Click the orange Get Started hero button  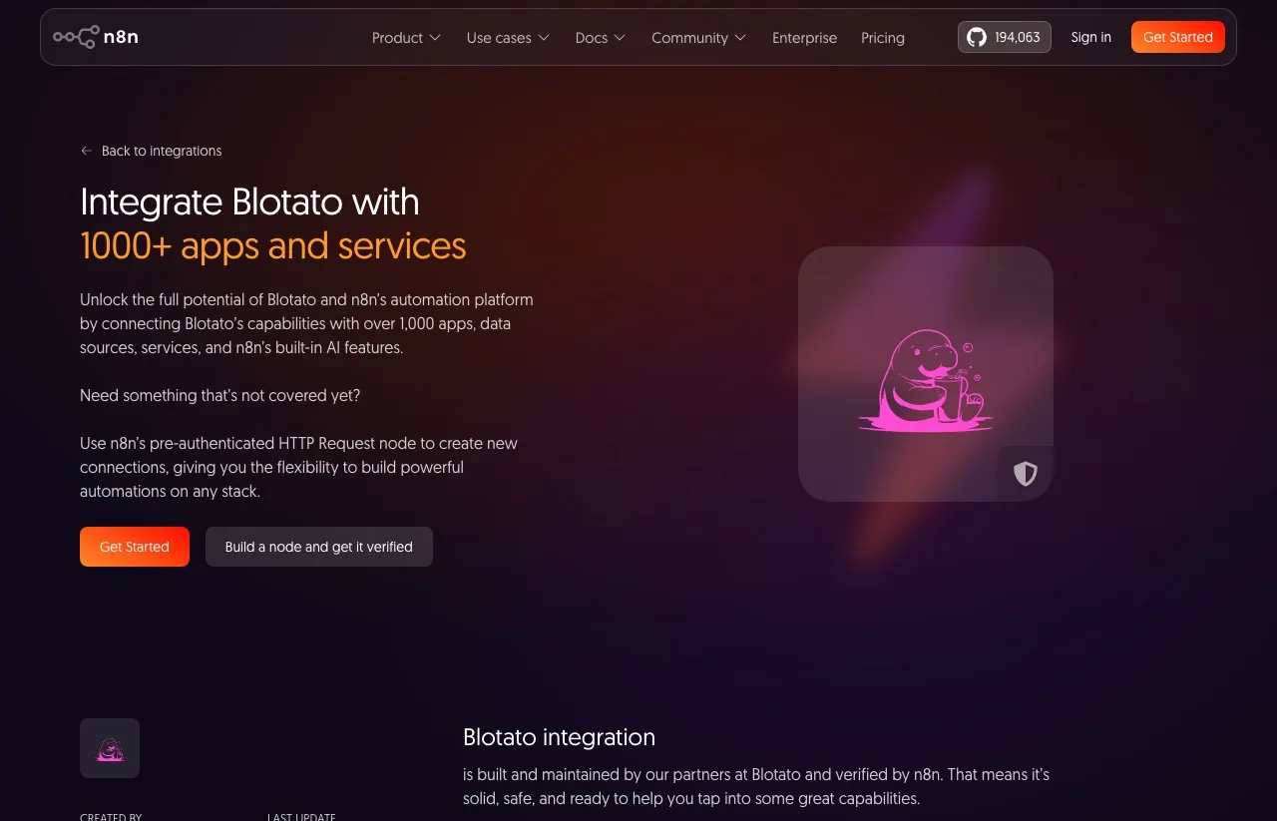pos(135,547)
